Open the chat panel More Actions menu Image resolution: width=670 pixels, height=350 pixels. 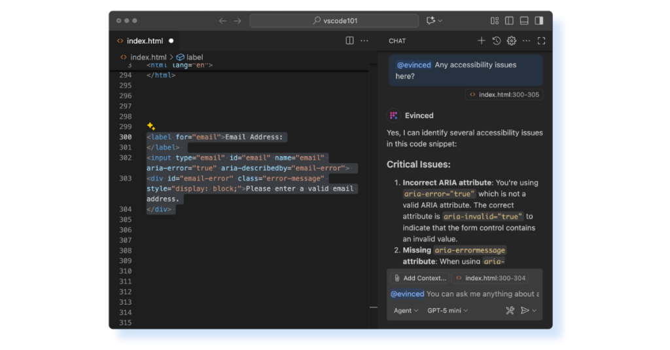(x=527, y=41)
